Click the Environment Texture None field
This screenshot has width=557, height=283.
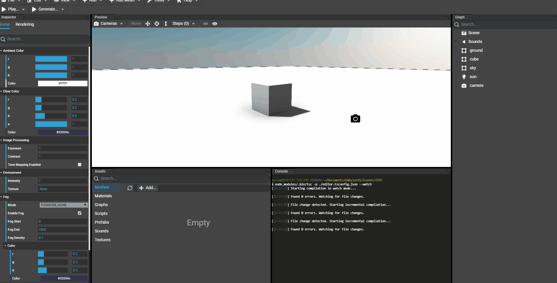[63, 189]
